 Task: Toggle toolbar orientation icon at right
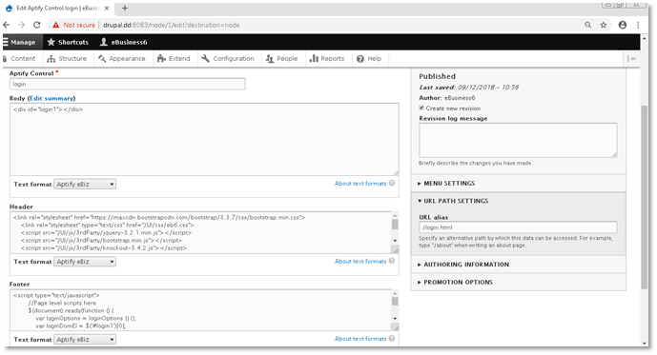[x=631, y=59]
